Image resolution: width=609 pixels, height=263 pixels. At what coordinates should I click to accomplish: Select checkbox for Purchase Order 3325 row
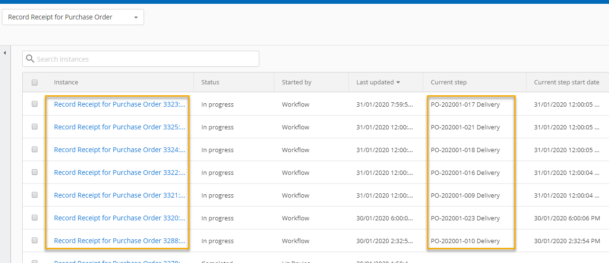(35, 127)
